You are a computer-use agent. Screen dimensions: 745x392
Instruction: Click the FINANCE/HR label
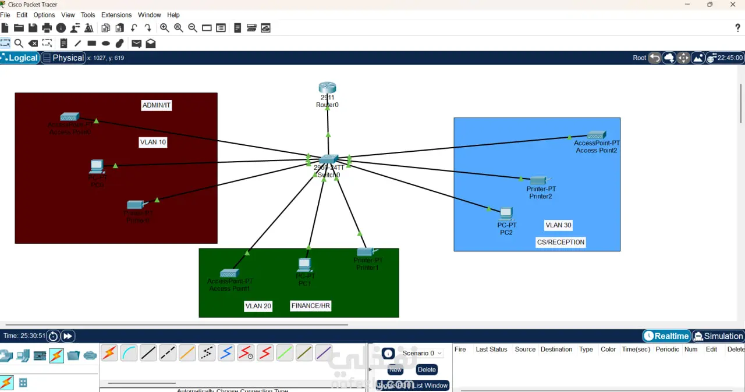pyautogui.click(x=311, y=306)
